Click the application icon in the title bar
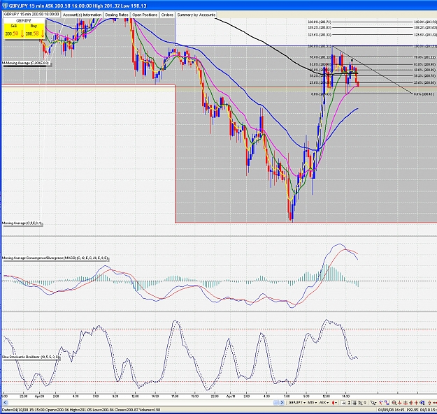This screenshot has width=437, height=414. tap(4, 6)
